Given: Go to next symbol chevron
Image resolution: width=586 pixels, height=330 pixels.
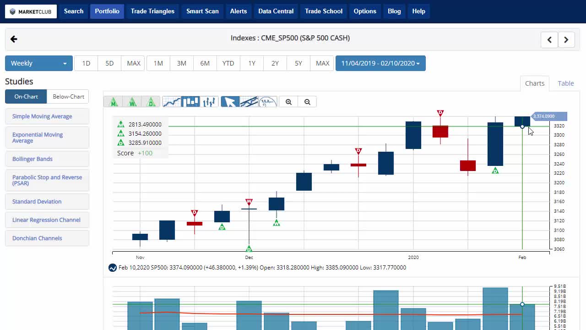Looking at the screenshot, I should (x=566, y=39).
